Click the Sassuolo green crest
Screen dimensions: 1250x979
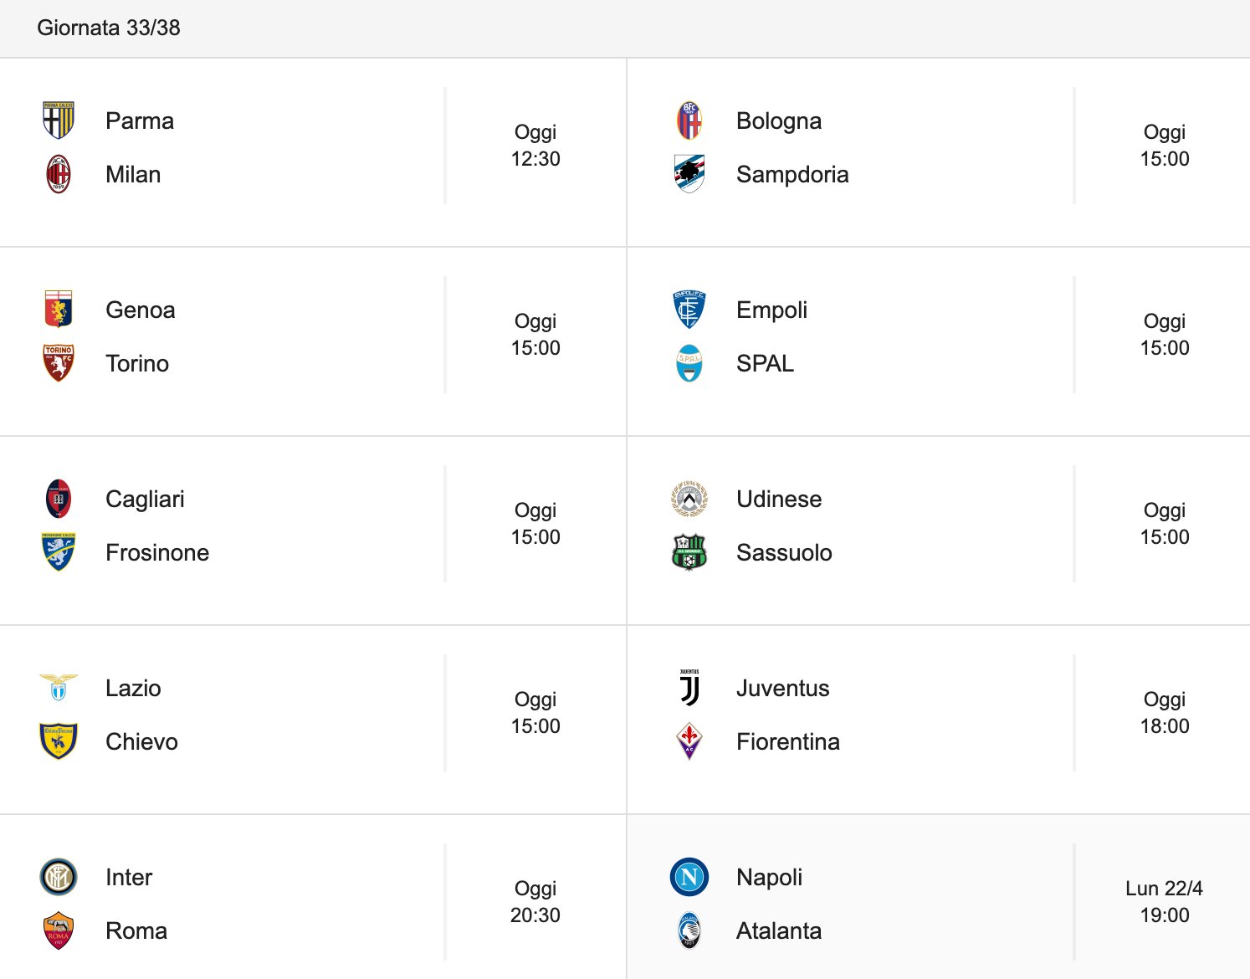coord(689,552)
